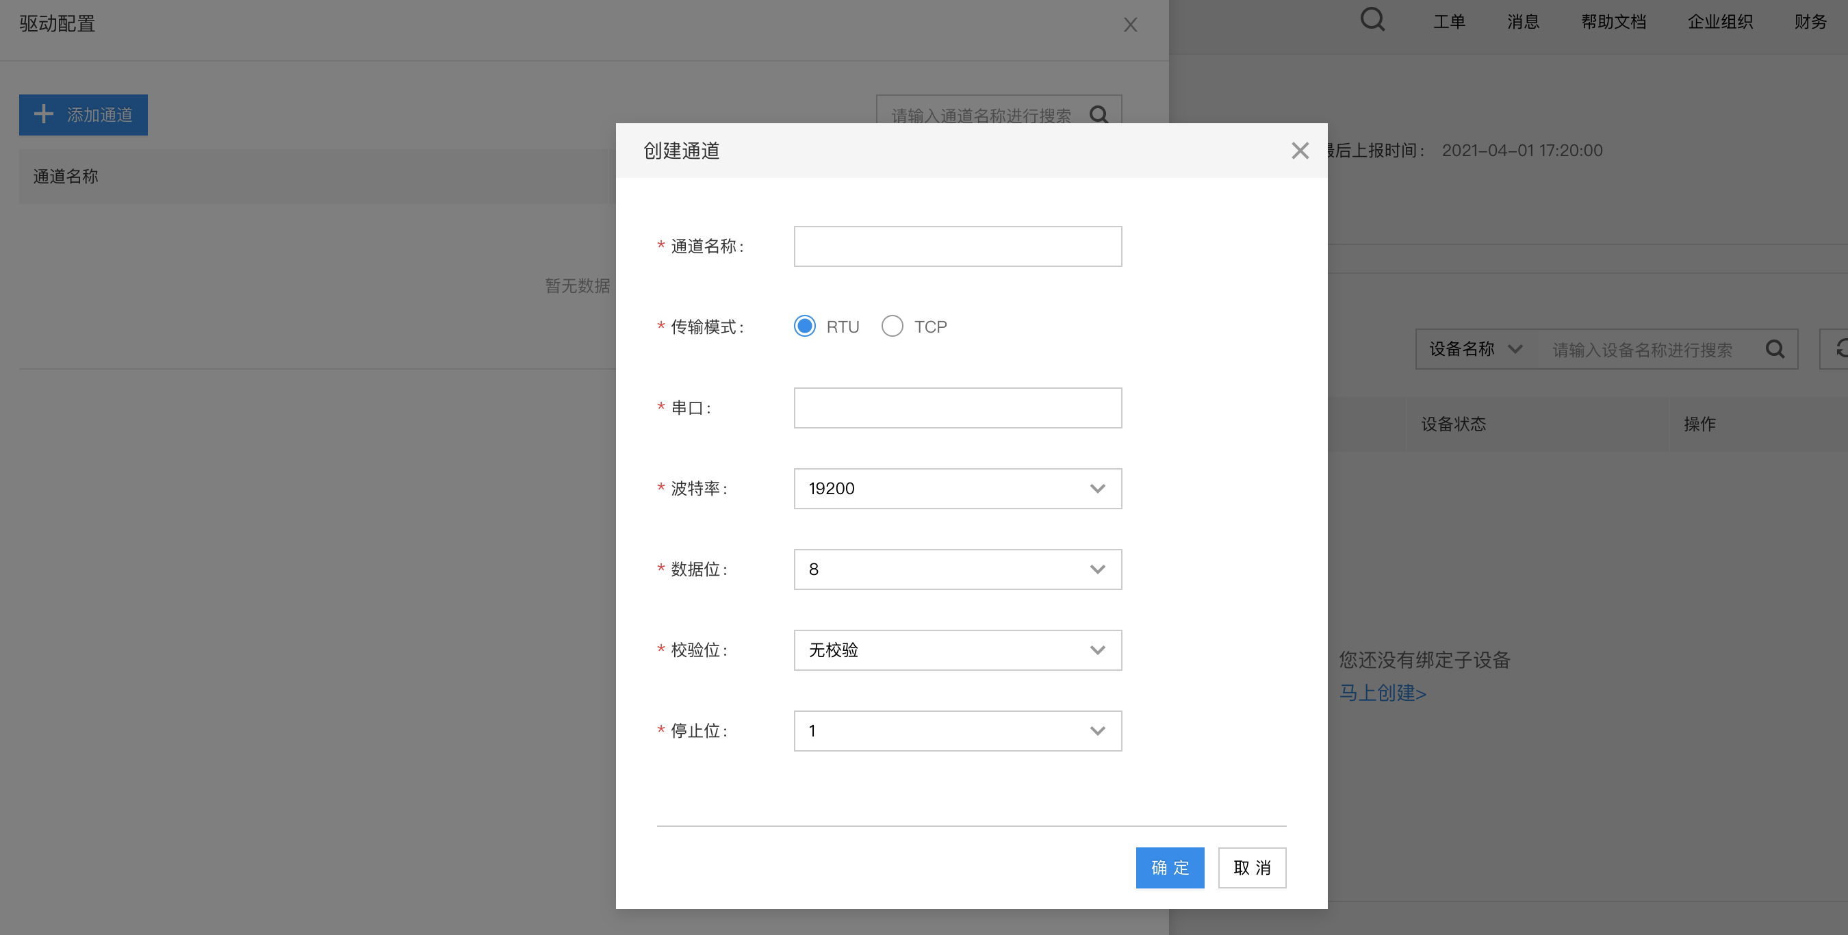
Task: Open 企业组织 in the top navigation
Action: tap(1720, 21)
